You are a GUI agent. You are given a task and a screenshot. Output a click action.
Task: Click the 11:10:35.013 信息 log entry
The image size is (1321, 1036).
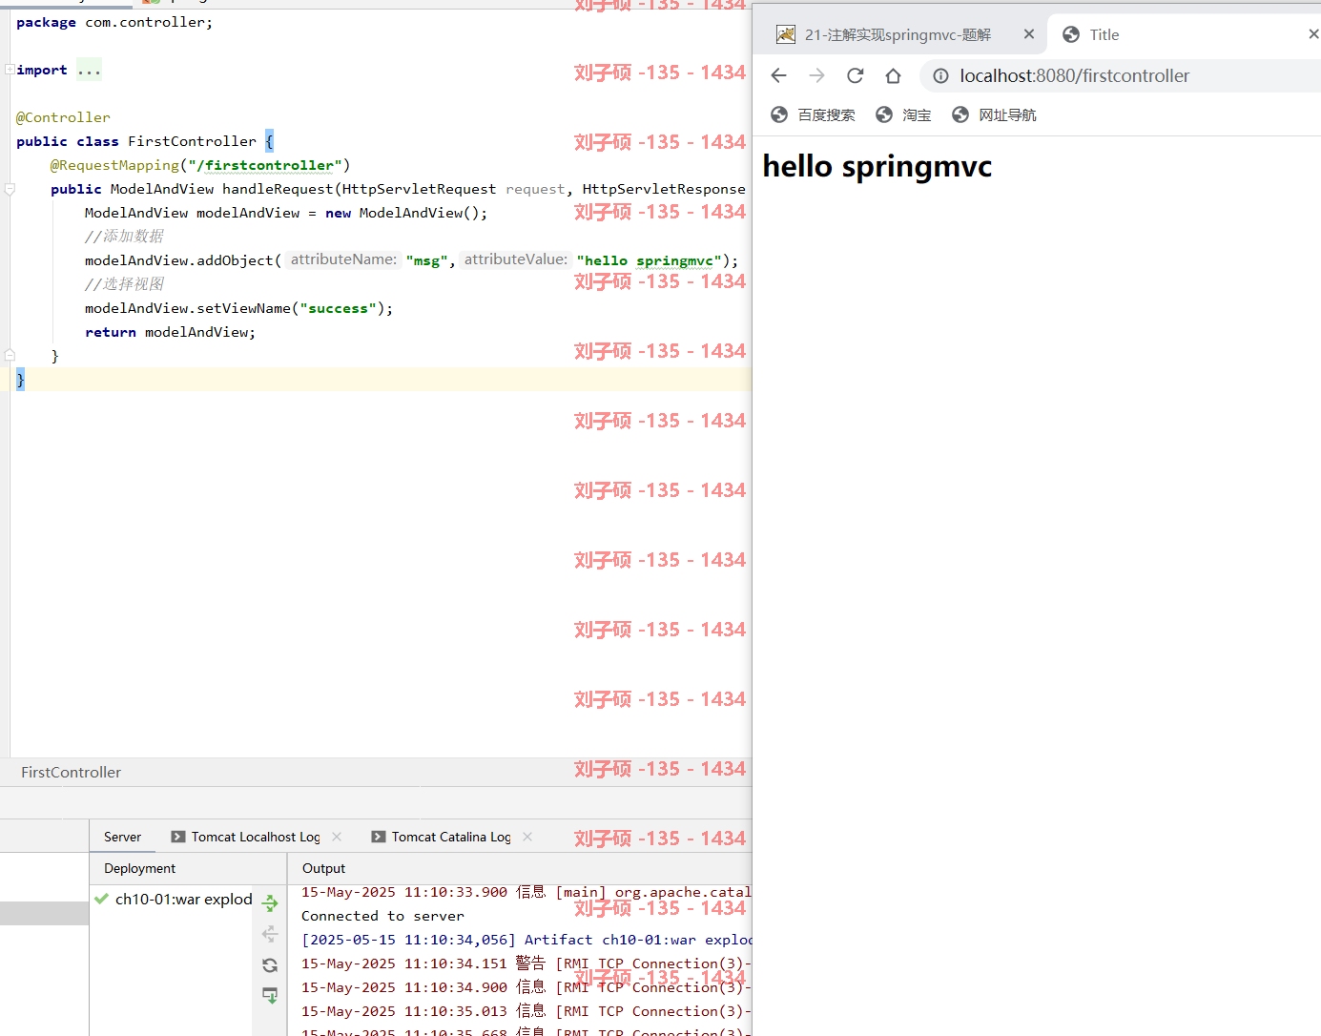[526, 1011]
